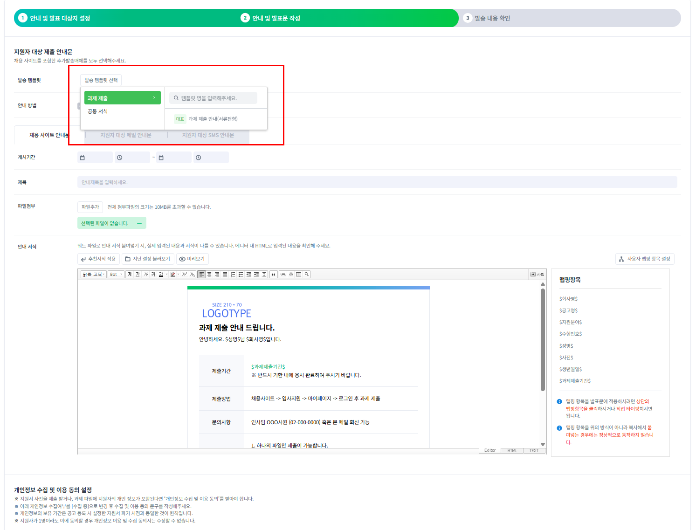Click the insert table icon in editor
The image size is (696, 530).
(299, 275)
